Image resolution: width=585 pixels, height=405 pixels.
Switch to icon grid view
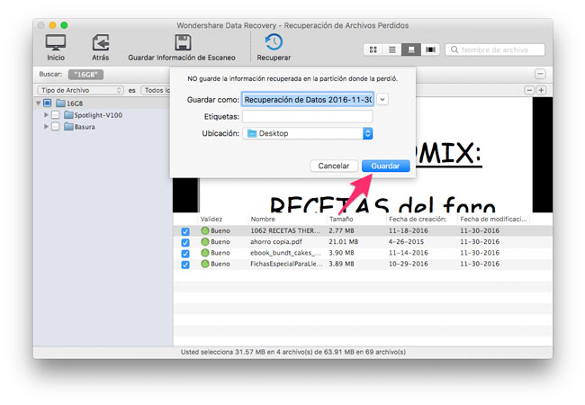click(x=373, y=49)
